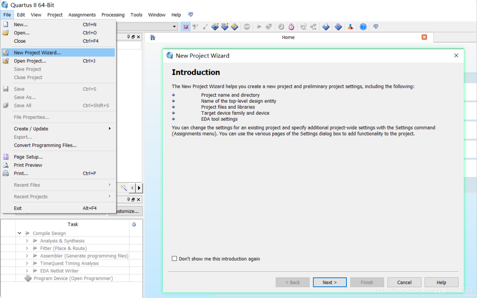Click the wizard's Help button

441,282
